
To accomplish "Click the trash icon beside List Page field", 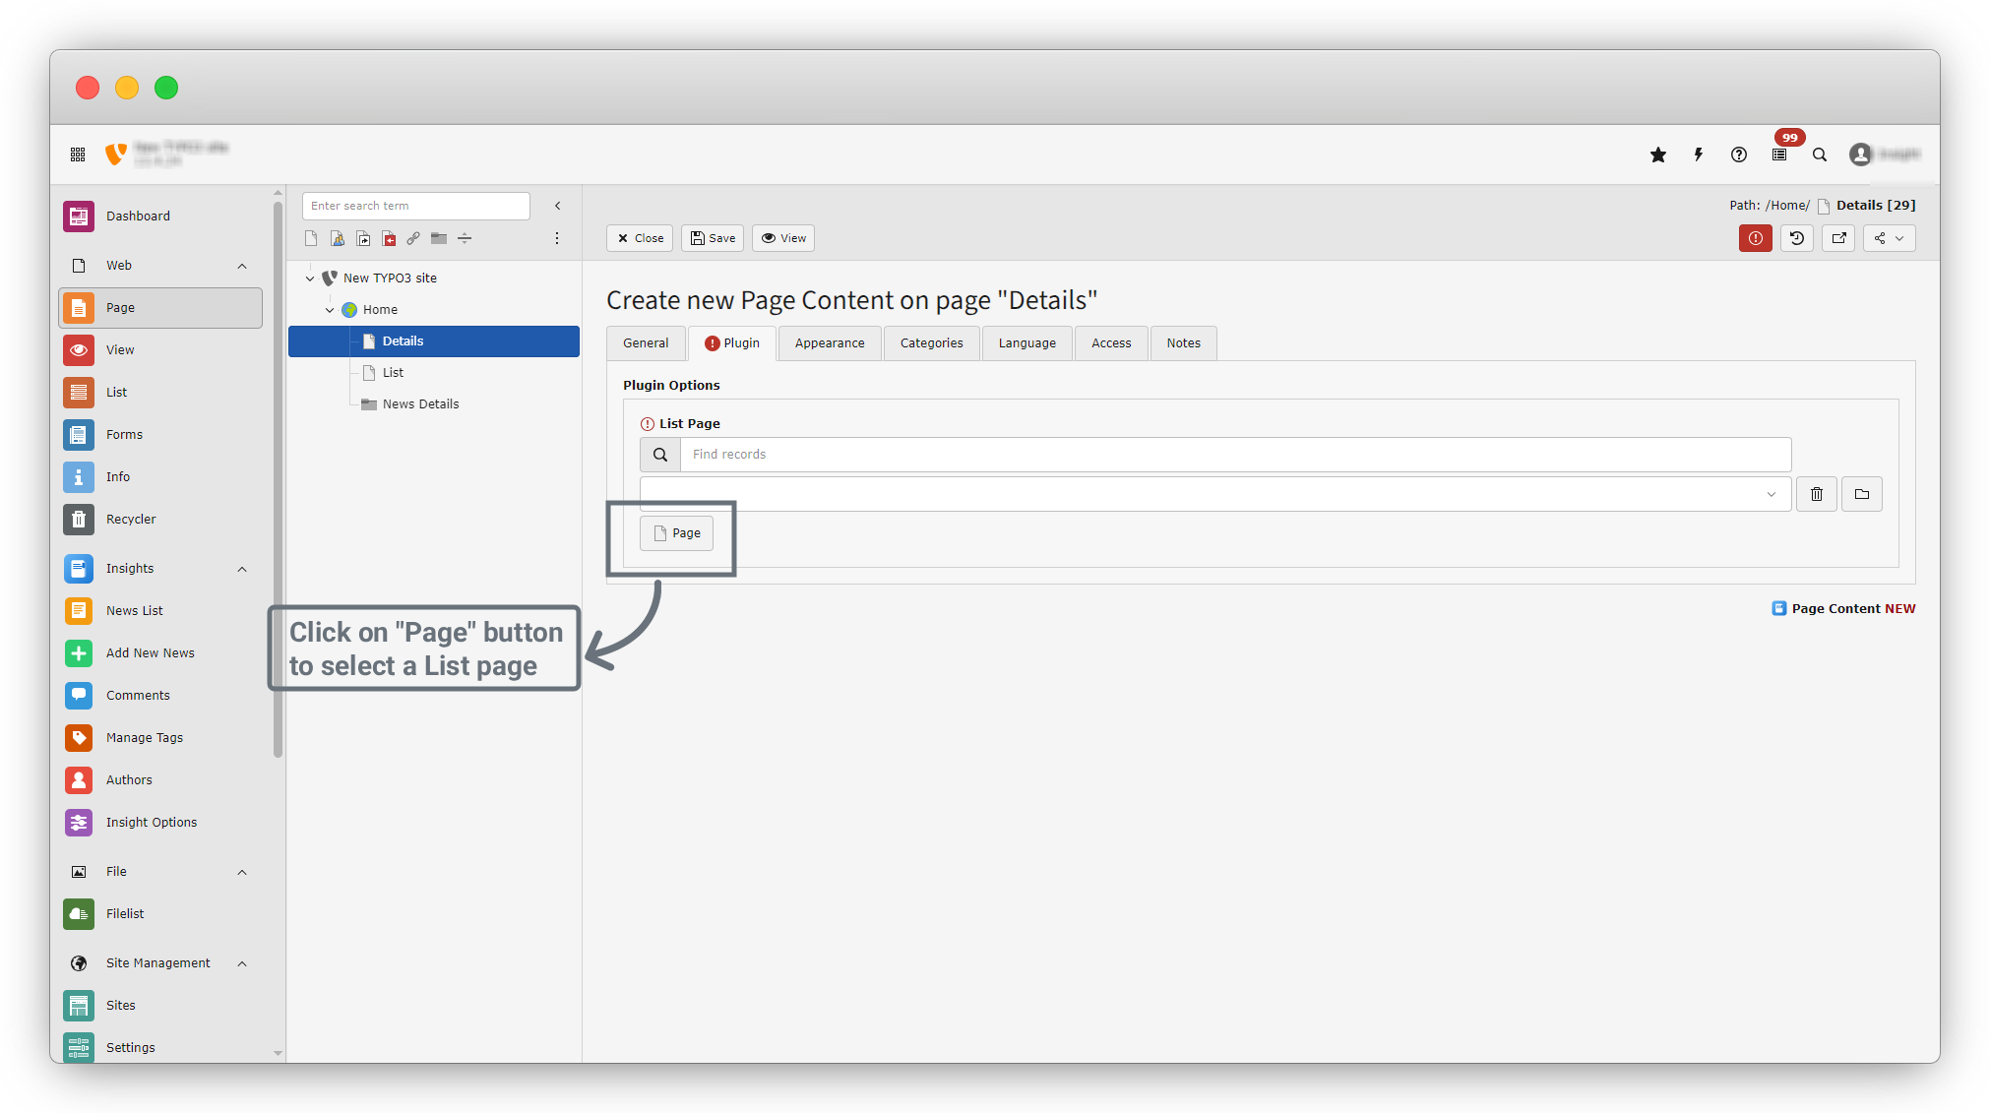I will pyautogui.click(x=1817, y=494).
